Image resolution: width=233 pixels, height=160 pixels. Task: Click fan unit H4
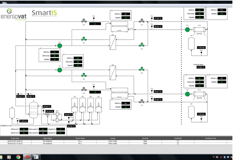(x=99, y=105)
